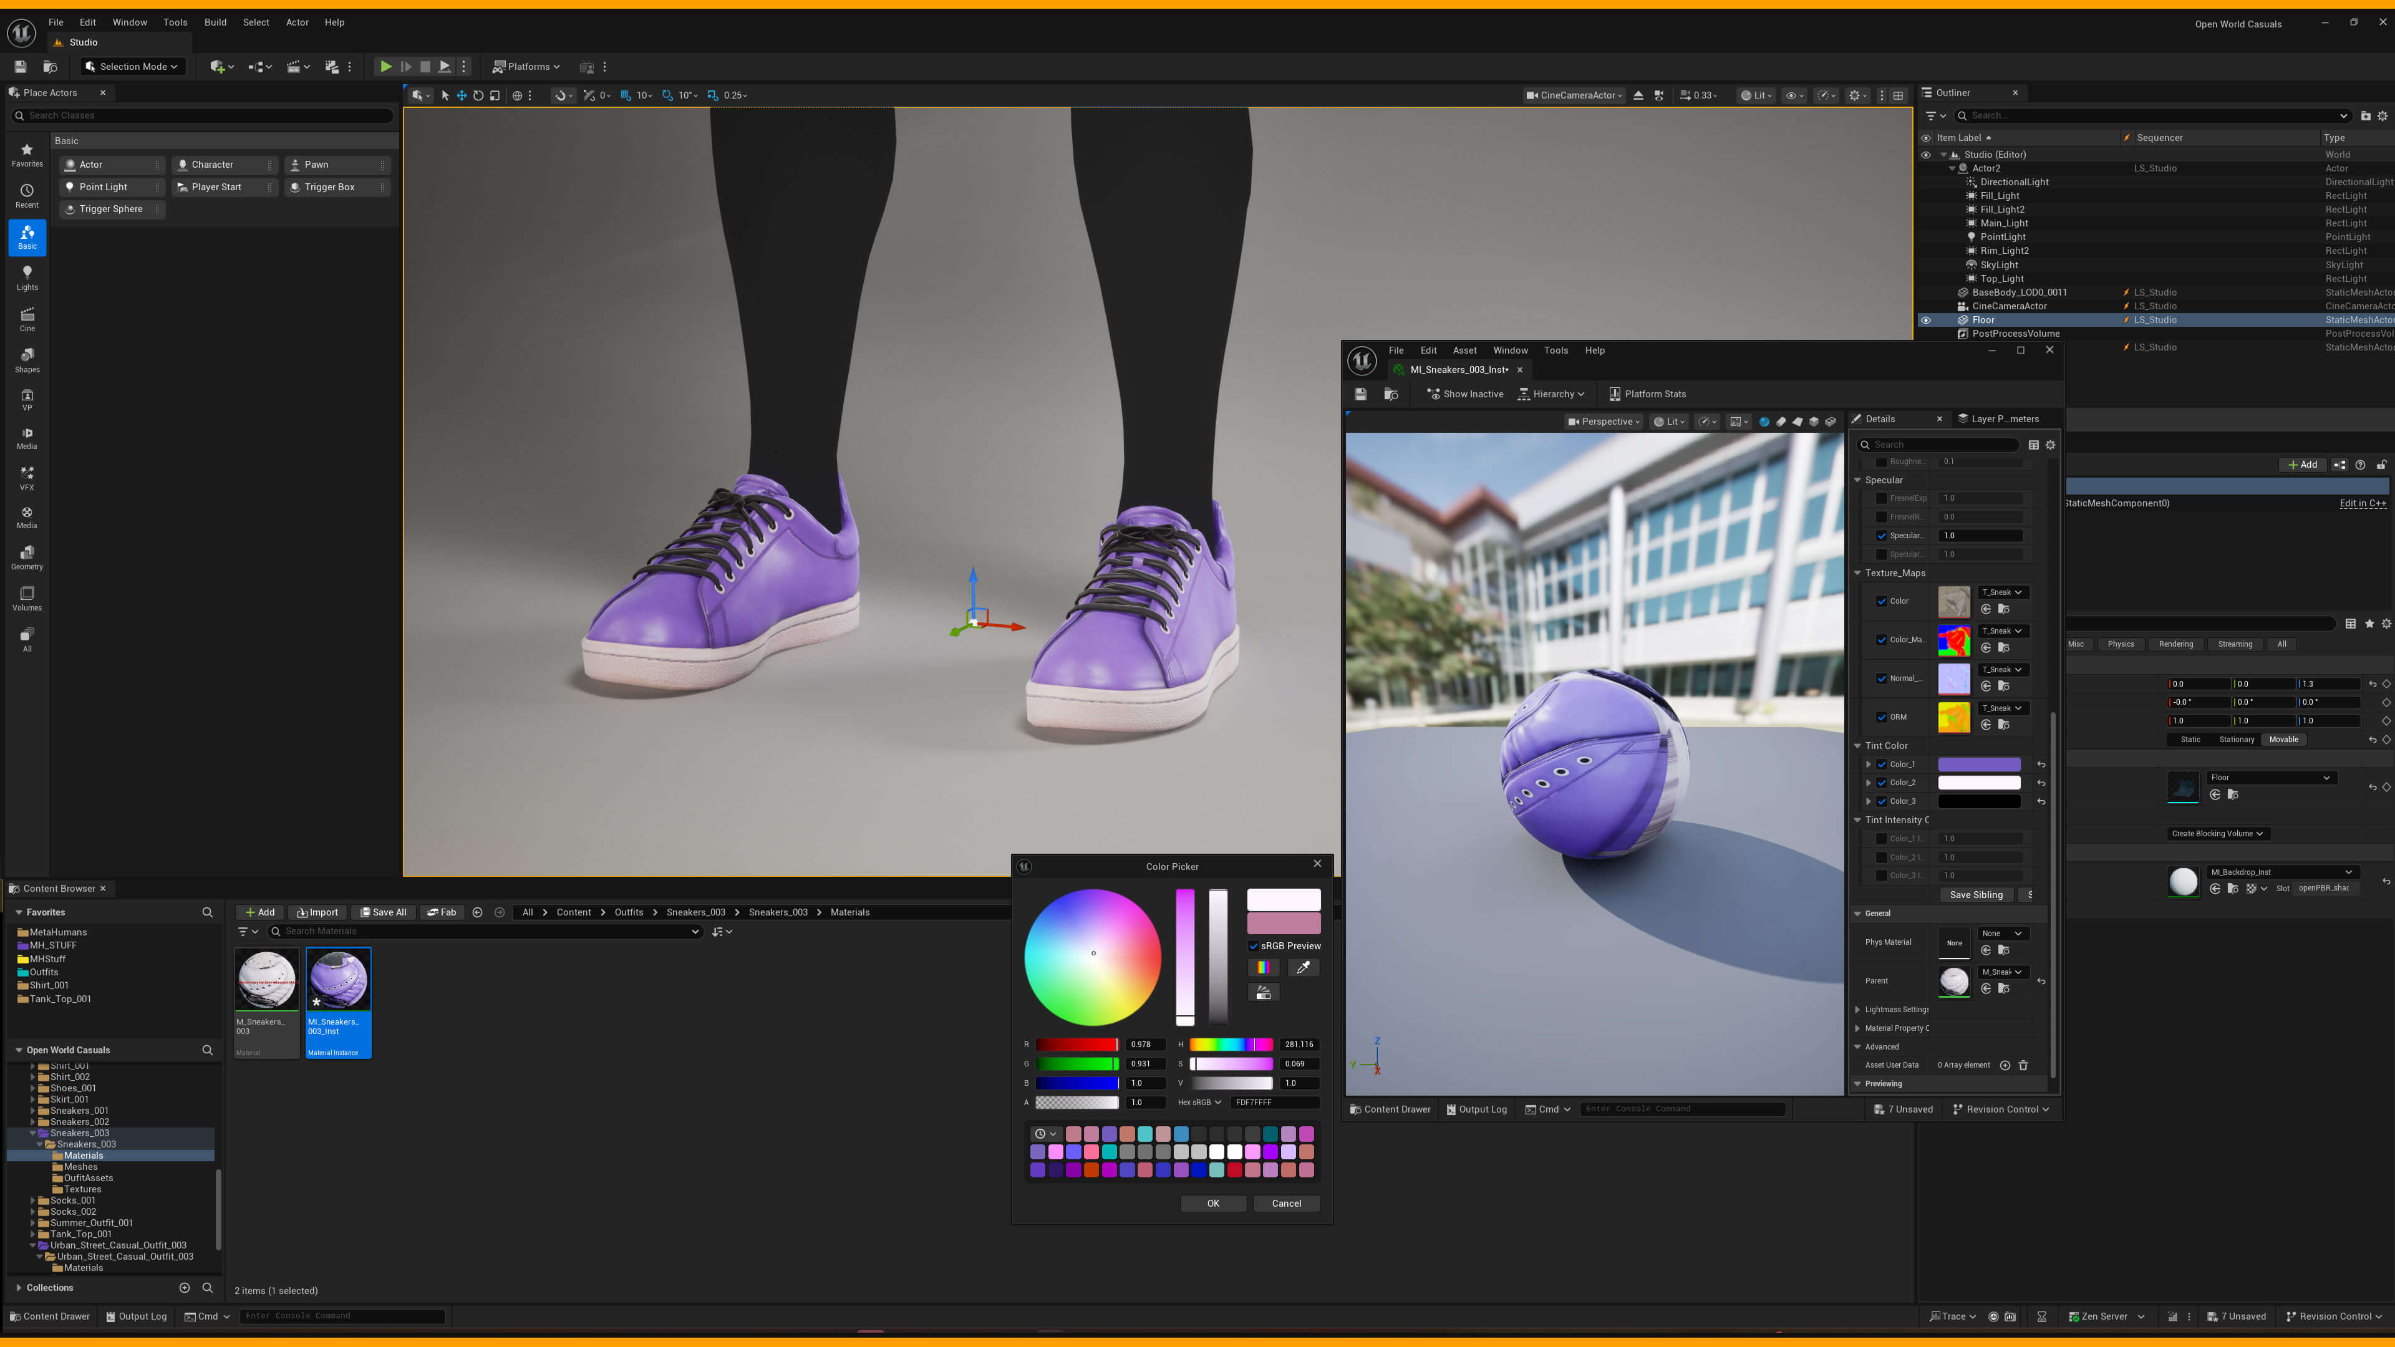2395x1347 pixels.
Task: Click the Color_2 white tint swatch
Action: [x=1978, y=783]
